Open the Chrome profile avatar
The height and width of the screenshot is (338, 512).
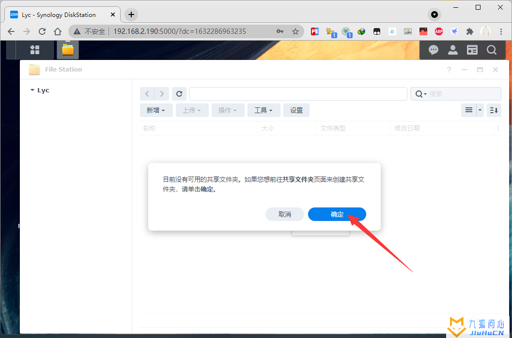[485, 31]
